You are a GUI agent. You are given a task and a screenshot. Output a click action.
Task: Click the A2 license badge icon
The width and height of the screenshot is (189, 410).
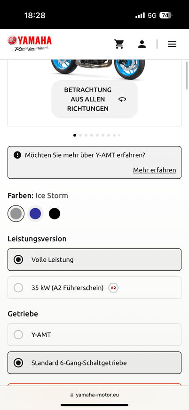[113, 288]
